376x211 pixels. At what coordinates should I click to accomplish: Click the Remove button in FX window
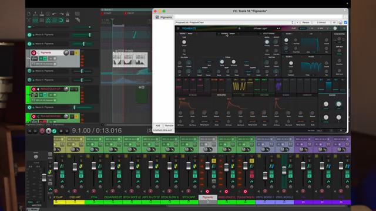[169, 125]
